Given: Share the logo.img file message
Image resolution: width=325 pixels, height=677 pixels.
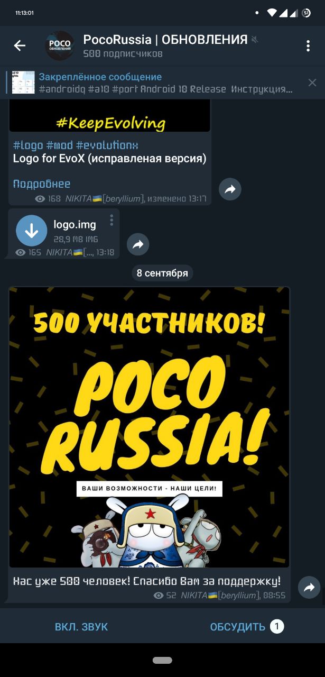Looking at the screenshot, I should click(x=138, y=244).
